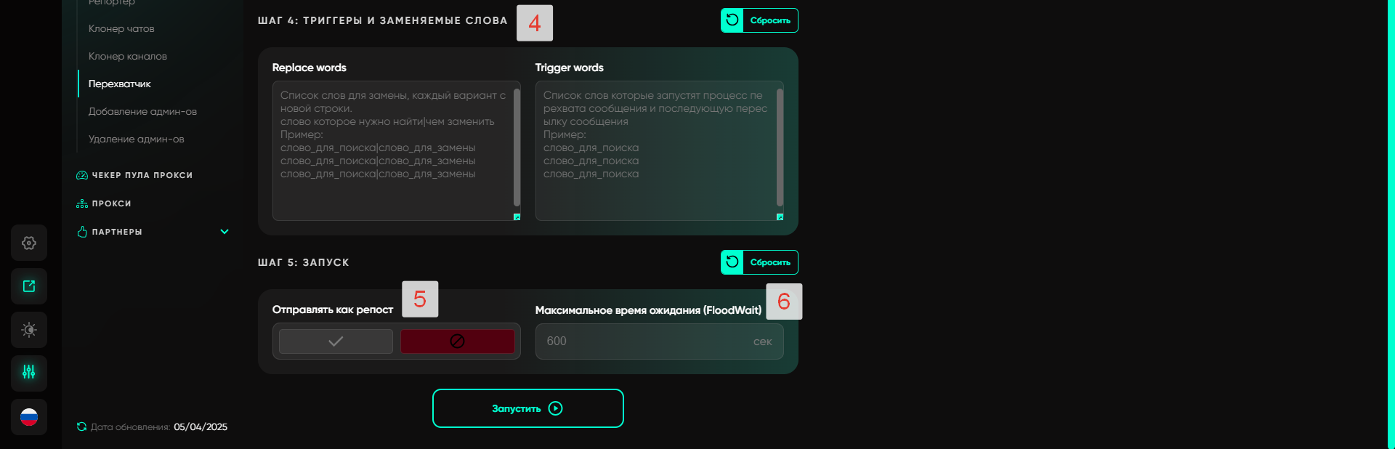Disable repost with the red prohibit option

tap(457, 341)
